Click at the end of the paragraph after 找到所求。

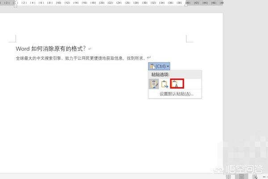(146, 58)
